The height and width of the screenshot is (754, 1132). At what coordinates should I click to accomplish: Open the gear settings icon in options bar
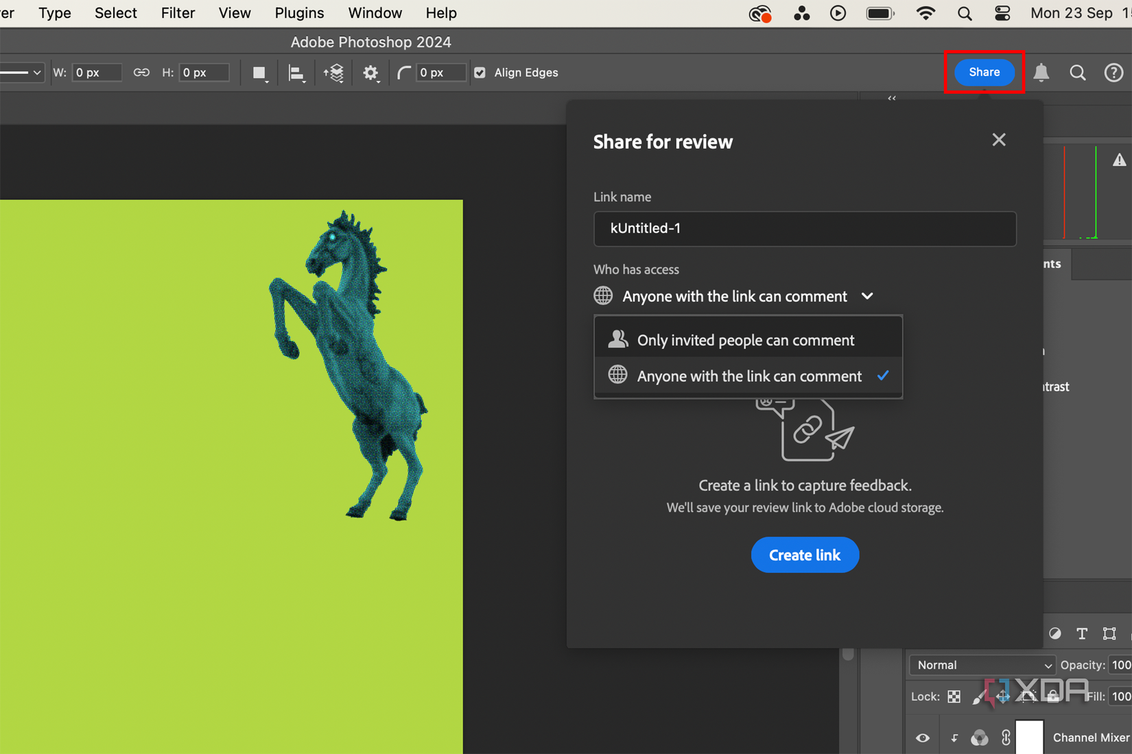pos(371,73)
